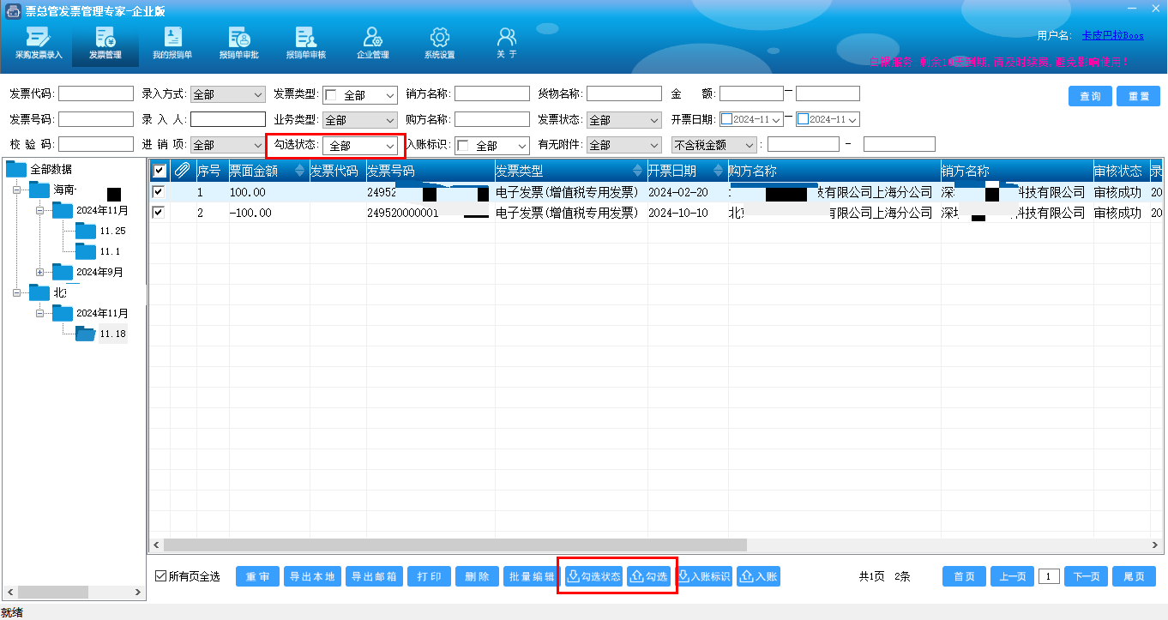Click the 发票代码 input field
Viewport: 1168px width, 620px height.
95,93
